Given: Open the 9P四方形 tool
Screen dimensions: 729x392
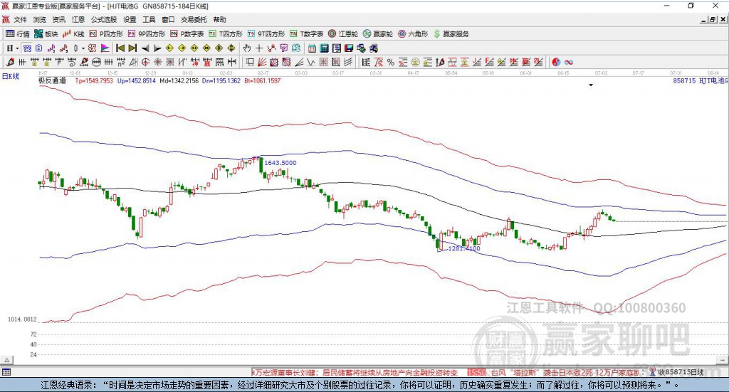Looking at the screenshot, I should tap(146, 34).
